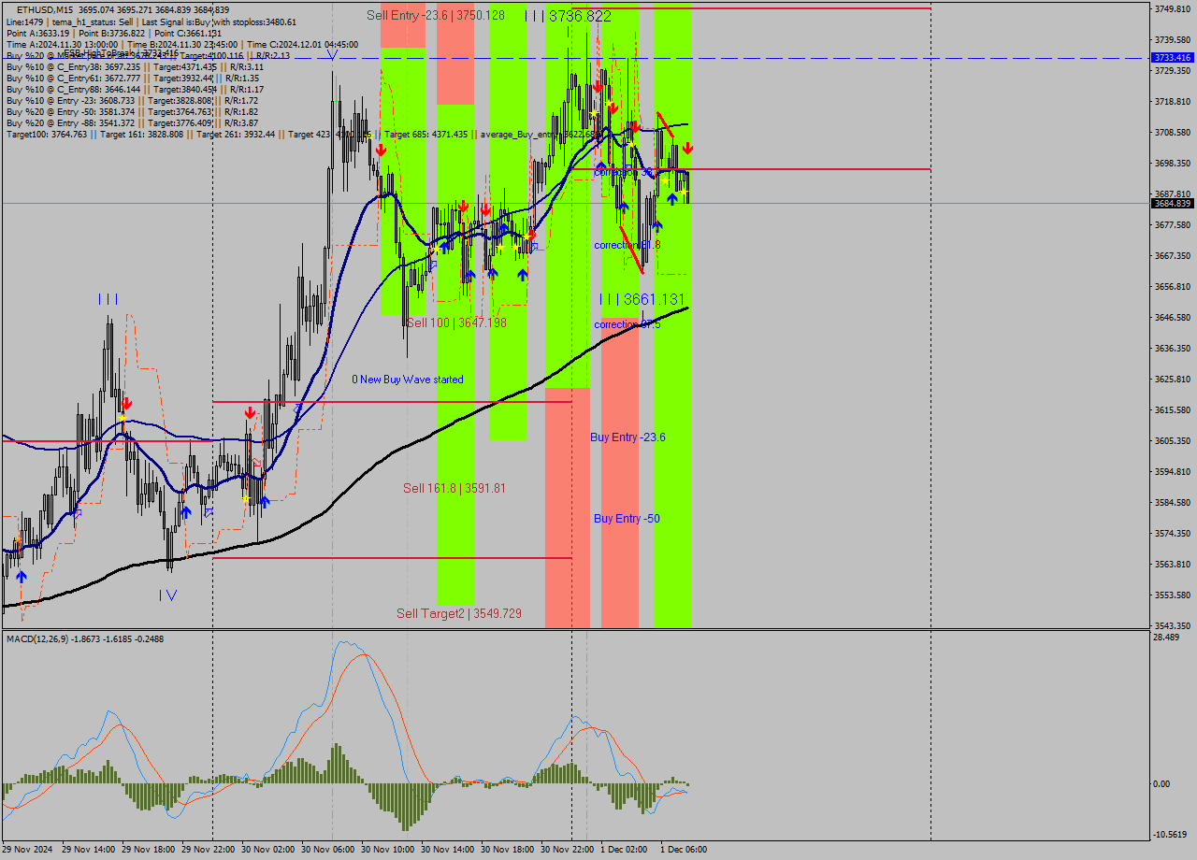The image size is (1197, 860).
Task: Click the '29 Nov 2024' time axis label
Action: pos(29,850)
